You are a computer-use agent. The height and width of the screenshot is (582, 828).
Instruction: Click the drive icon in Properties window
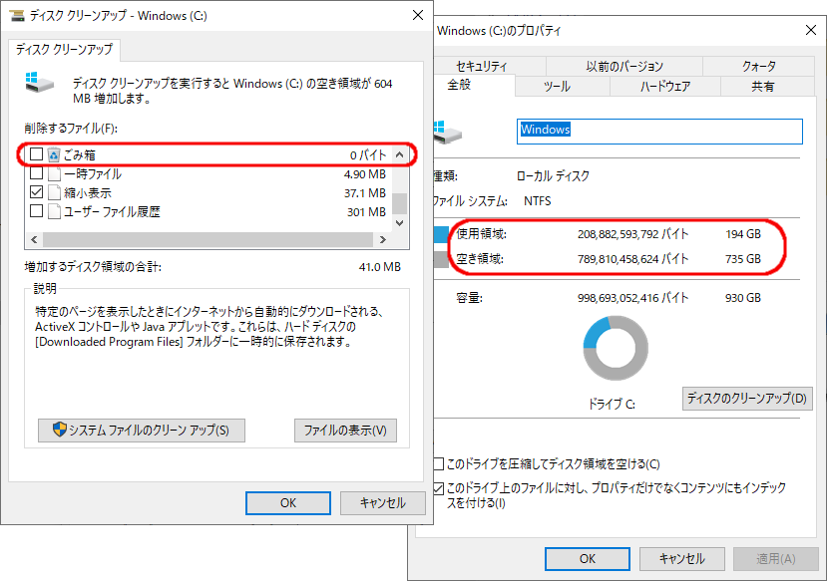[x=447, y=133]
